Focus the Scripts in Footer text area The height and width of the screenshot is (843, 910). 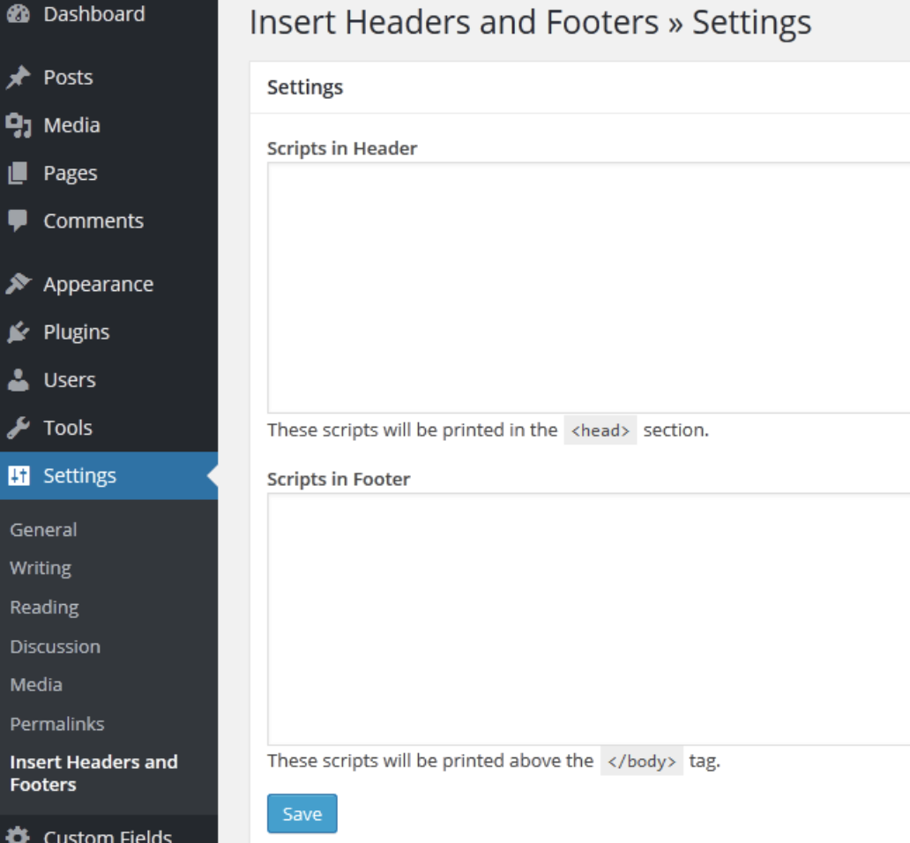(588, 619)
